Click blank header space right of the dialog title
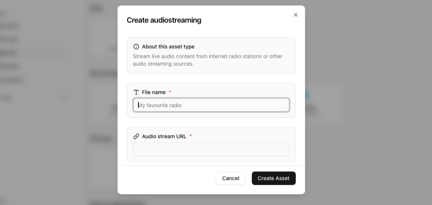The width and height of the screenshot is (432, 205). [244, 20]
